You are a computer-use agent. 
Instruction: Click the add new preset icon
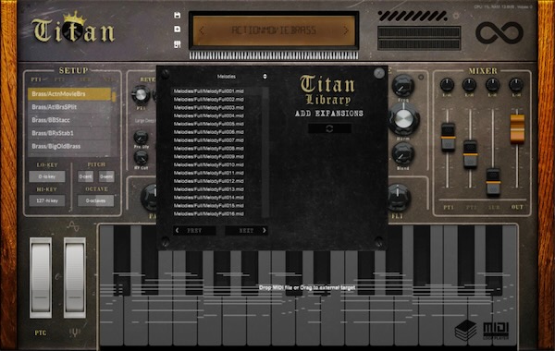point(178,30)
